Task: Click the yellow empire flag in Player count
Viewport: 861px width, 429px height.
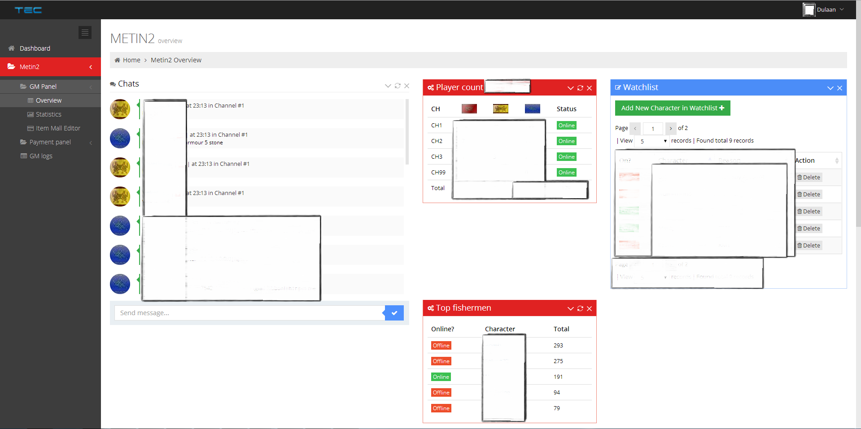Action: tap(501, 108)
